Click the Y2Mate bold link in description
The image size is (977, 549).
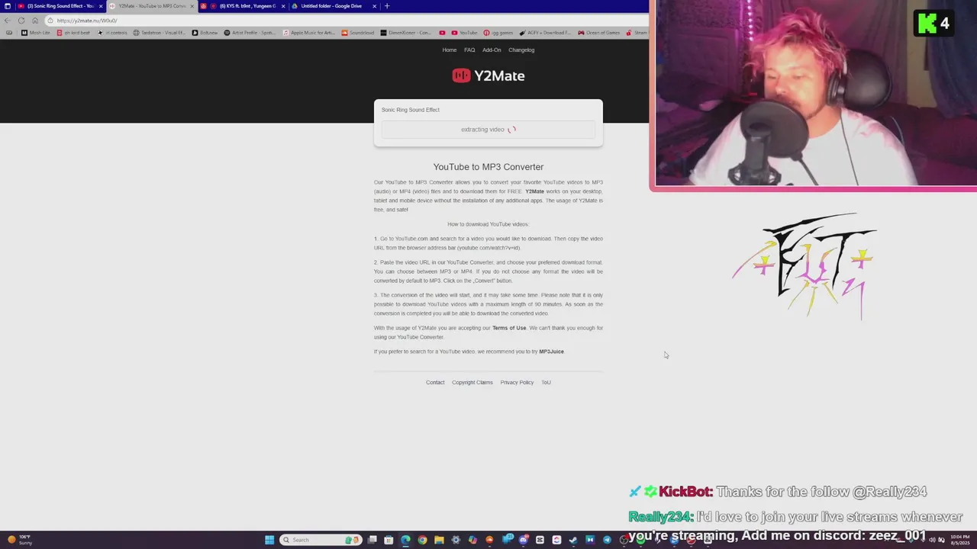point(534,191)
